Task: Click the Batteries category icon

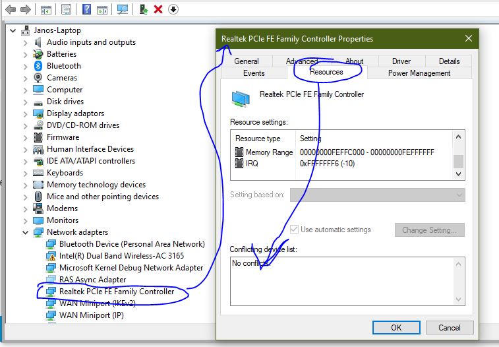Action: 38,54
